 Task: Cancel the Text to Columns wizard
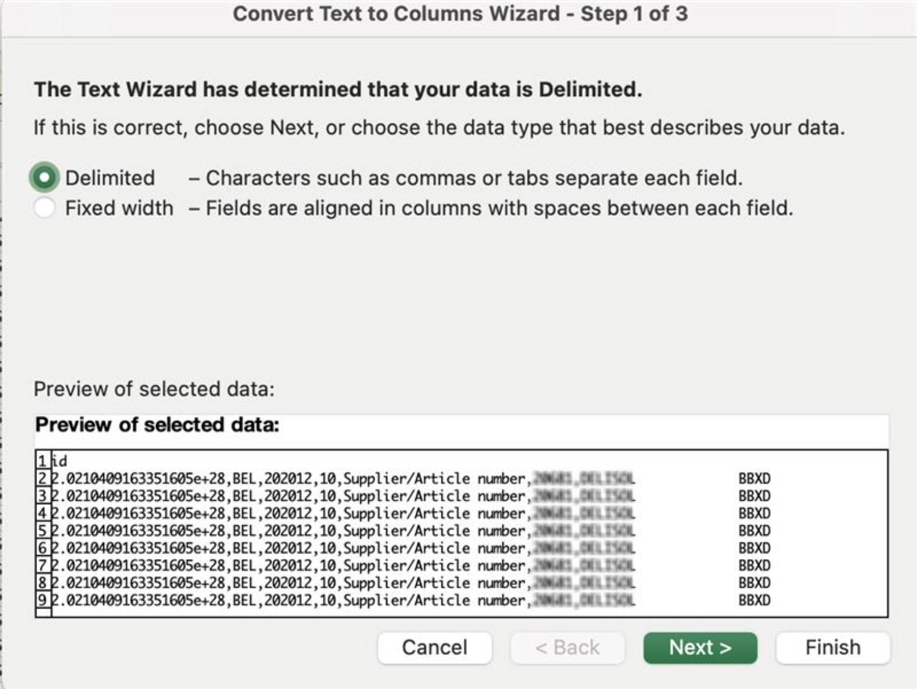(434, 647)
